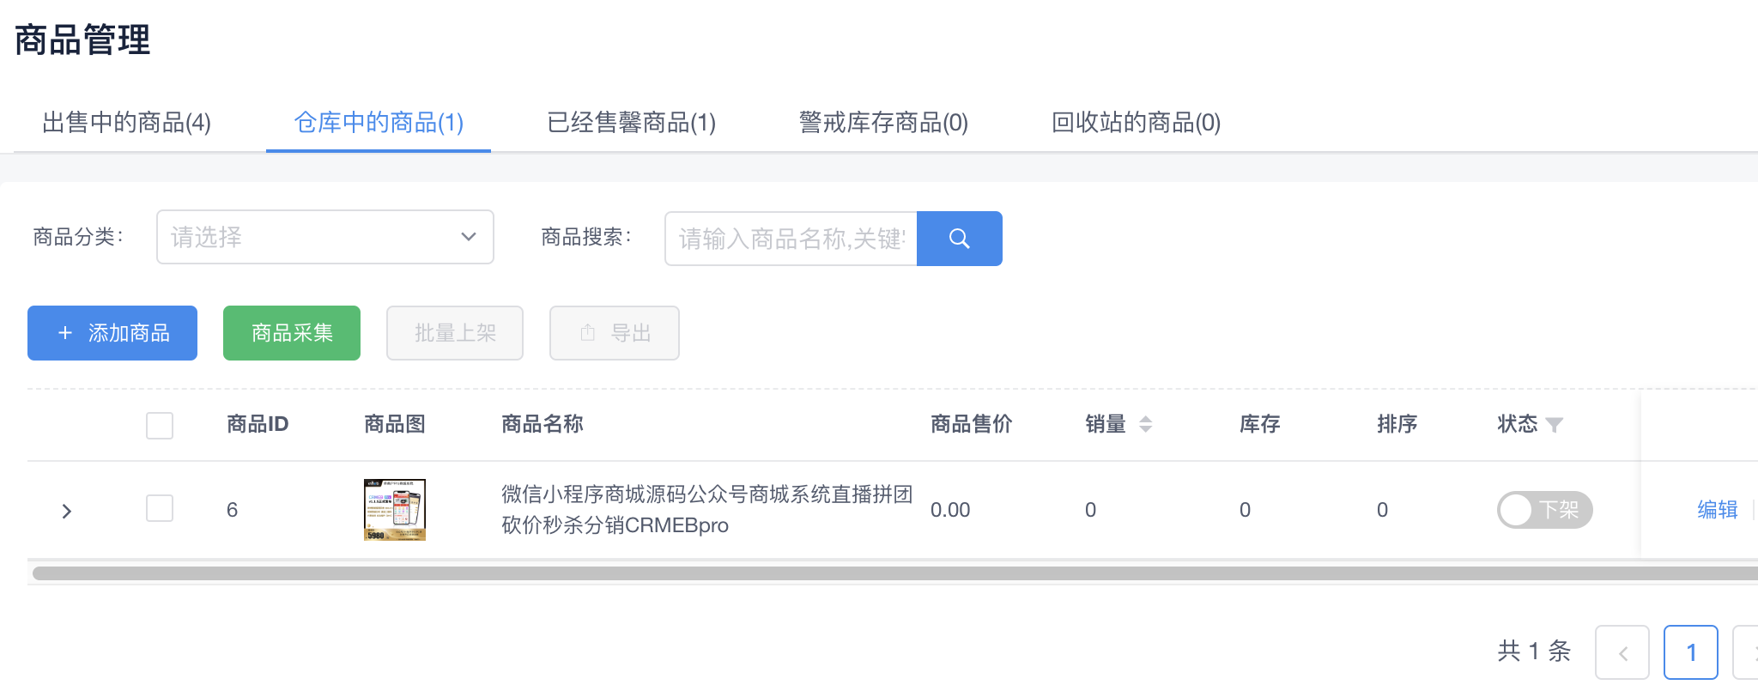Image resolution: width=1758 pixels, height=697 pixels.
Task: Open the 已经售馨商品 tab
Action: [x=631, y=123]
